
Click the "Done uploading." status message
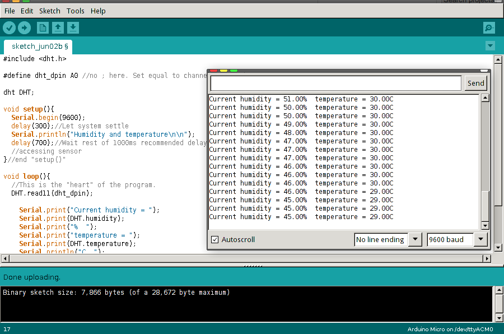click(32, 277)
